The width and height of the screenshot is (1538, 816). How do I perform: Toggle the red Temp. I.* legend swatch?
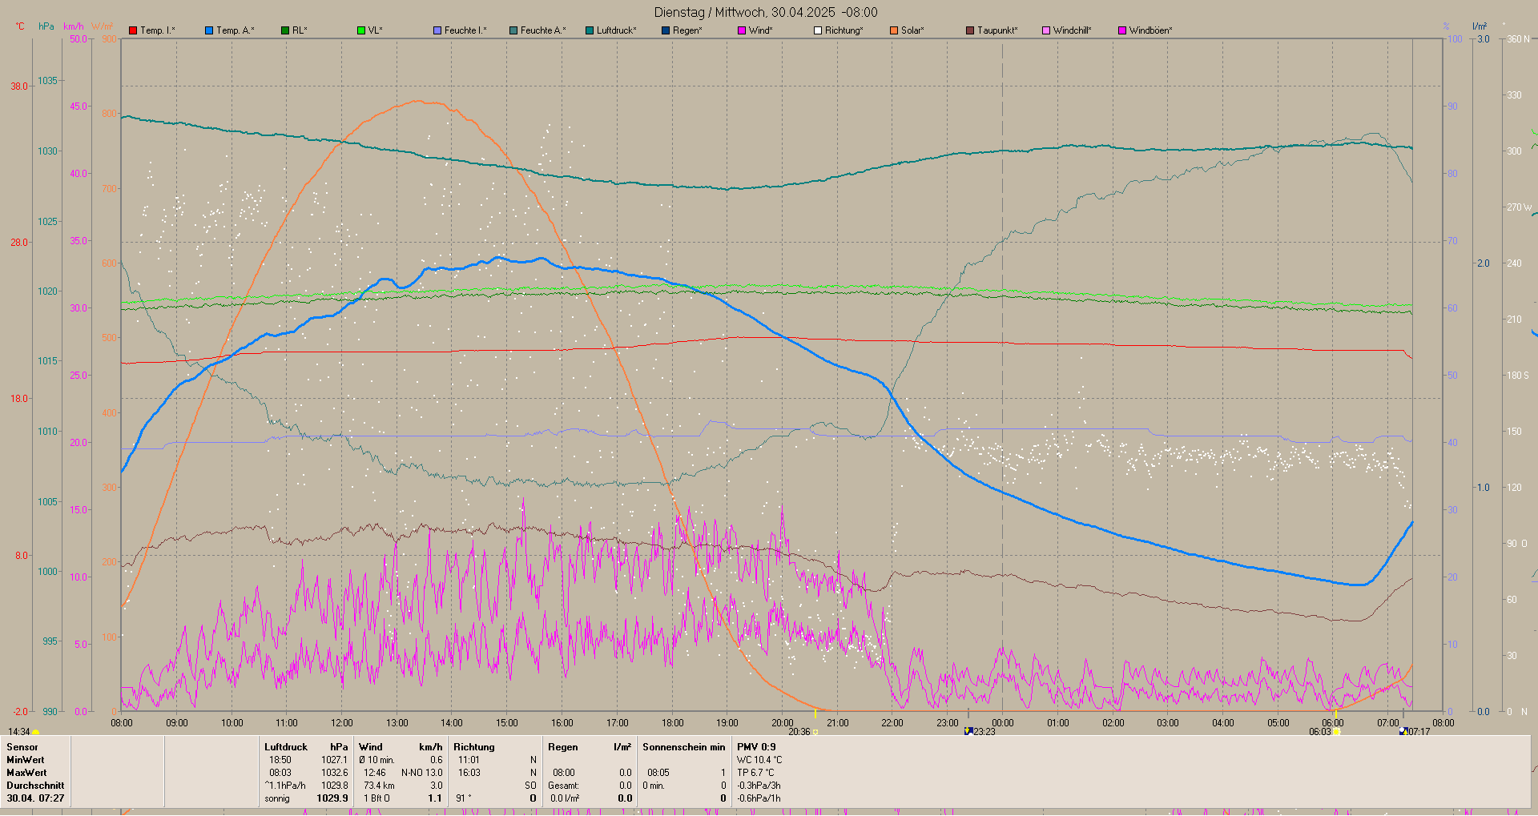coord(133,30)
